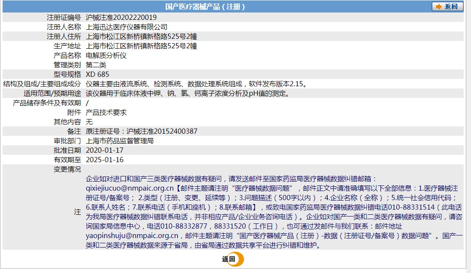
Task: Click the 结构及组成/主要组成成分 label
Action: click(x=42, y=84)
